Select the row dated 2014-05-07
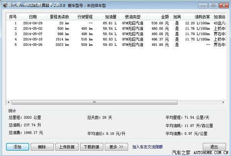The width and height of the screenshot is (231, 156). click(33, 34)
